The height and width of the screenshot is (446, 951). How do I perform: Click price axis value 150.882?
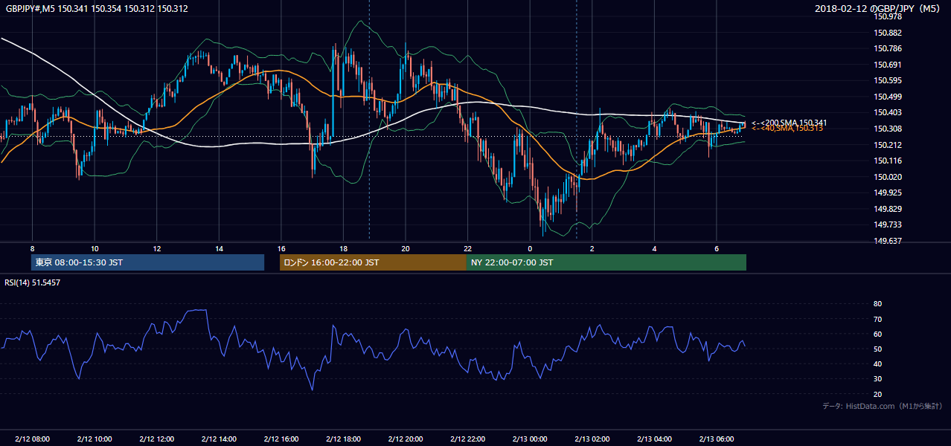pos(888,33)
